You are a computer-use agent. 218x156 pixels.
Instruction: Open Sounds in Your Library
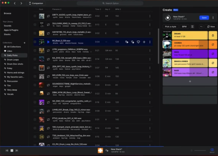[x=7, y=26]
